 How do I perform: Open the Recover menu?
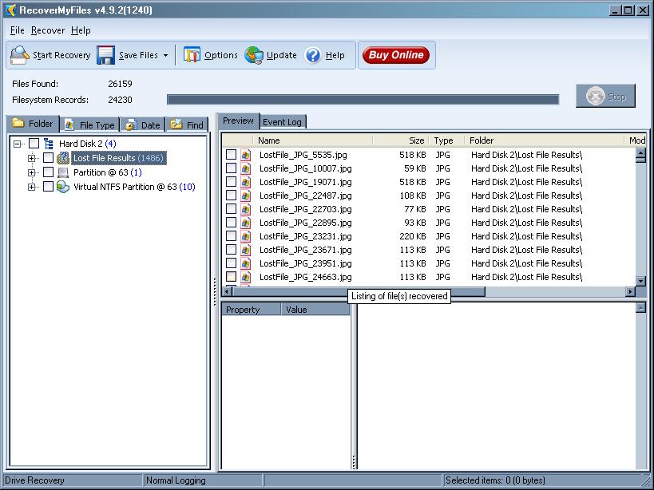tap(48, 30)
